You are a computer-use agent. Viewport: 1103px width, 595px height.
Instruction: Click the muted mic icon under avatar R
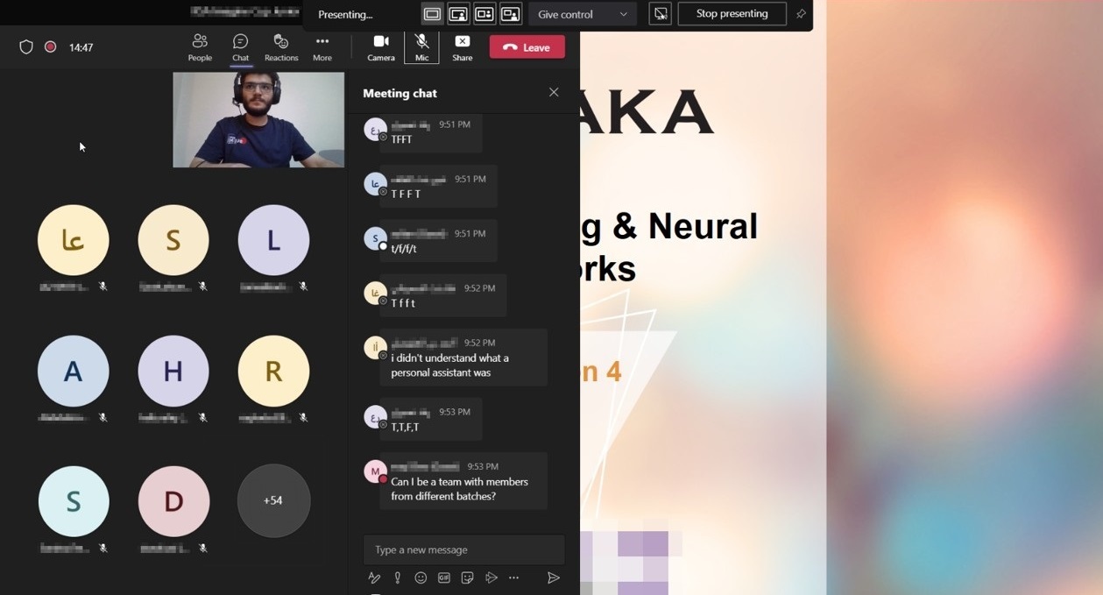[x=303, y=418]
